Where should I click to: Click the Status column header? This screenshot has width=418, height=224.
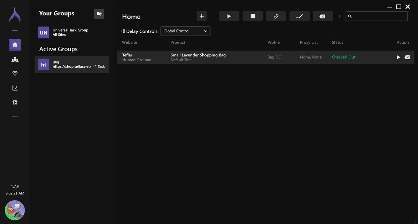click(x=338, y=43)
